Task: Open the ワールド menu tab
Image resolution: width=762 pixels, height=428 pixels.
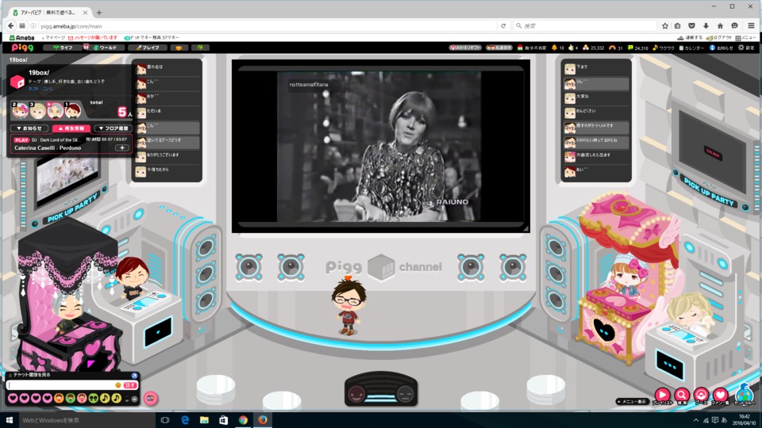Action: (x=106, y=48)
